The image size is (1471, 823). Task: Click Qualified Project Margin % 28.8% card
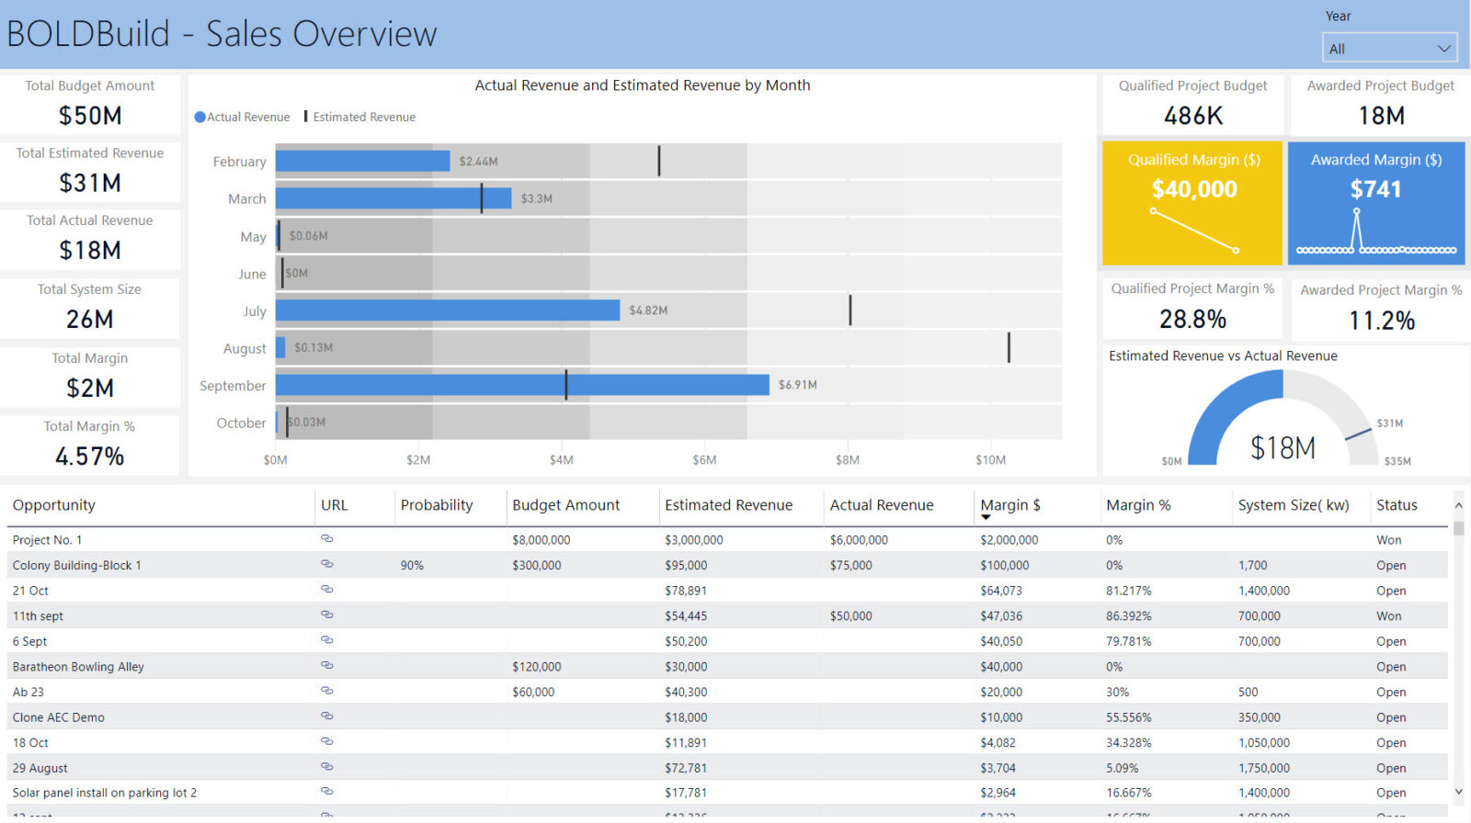click(1192, 308)
